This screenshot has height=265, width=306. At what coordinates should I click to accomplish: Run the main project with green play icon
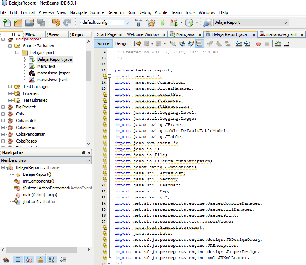pyautogui.click(x=163, y=23)
